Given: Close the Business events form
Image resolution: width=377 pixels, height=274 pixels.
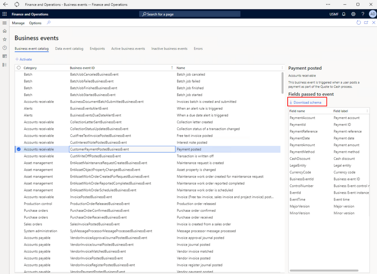Looking at the screenshot, I should [374, 23].
